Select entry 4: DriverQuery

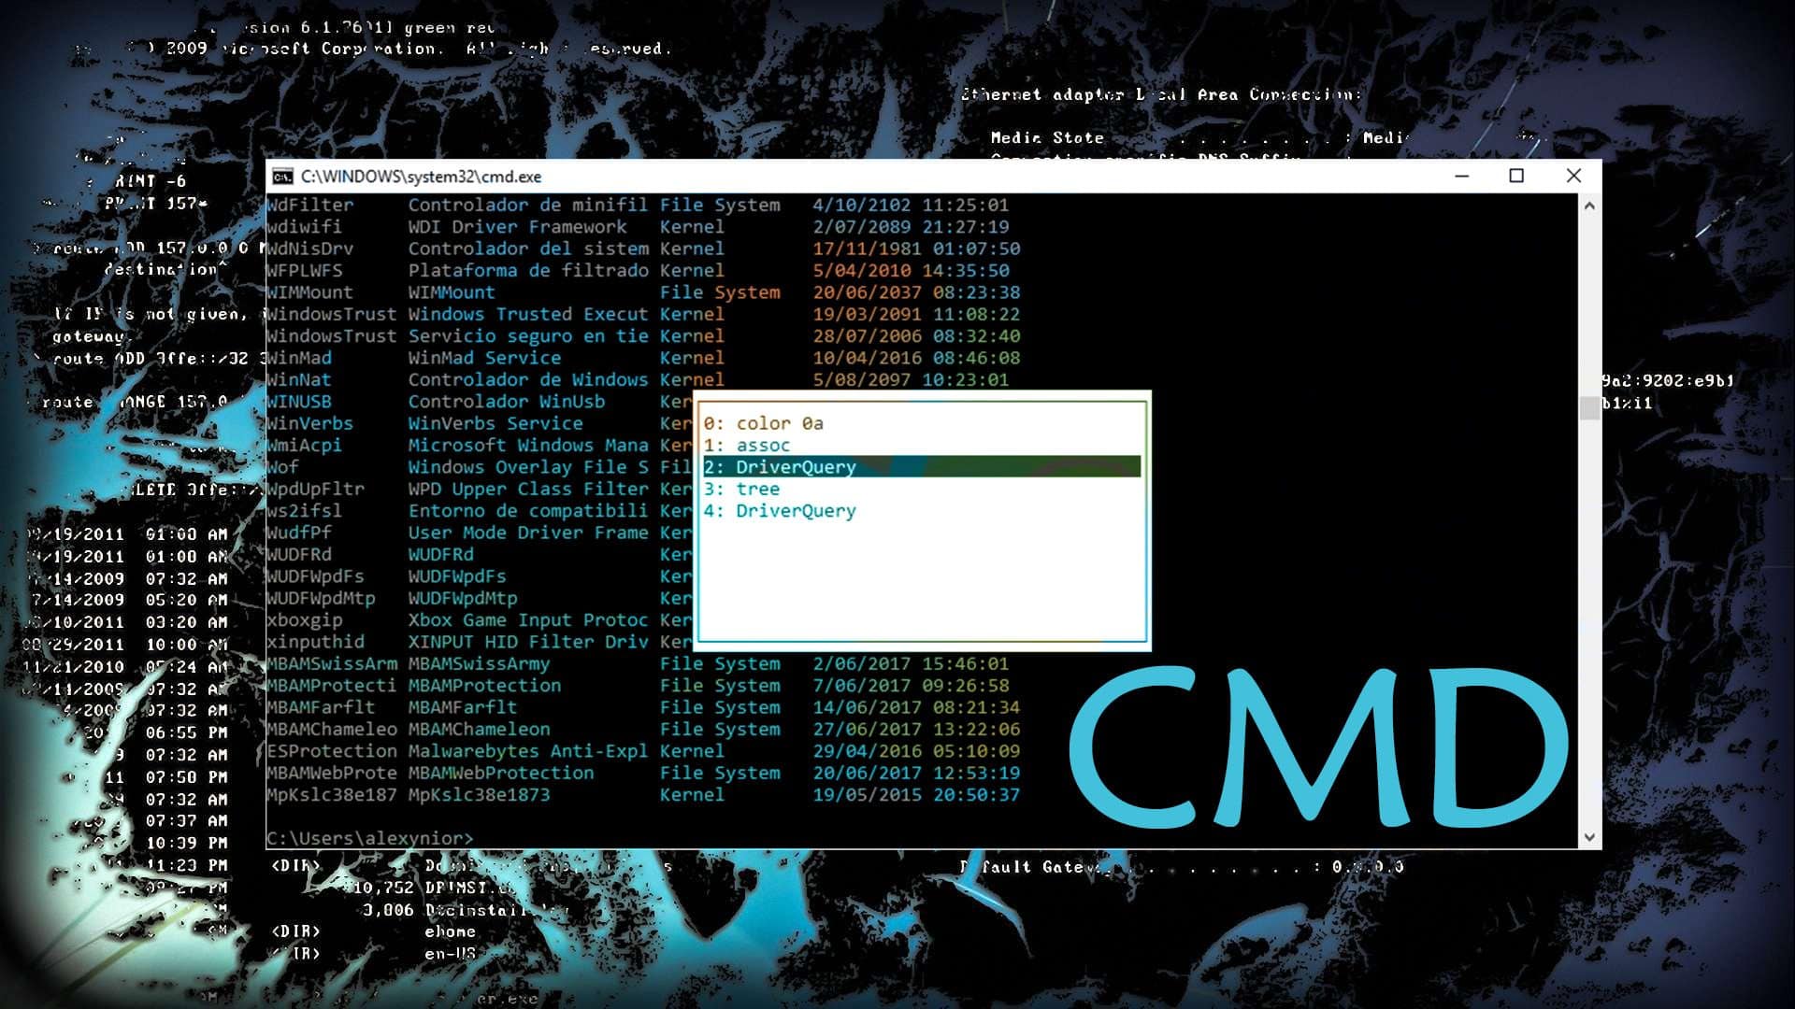(x=781, y=511)
